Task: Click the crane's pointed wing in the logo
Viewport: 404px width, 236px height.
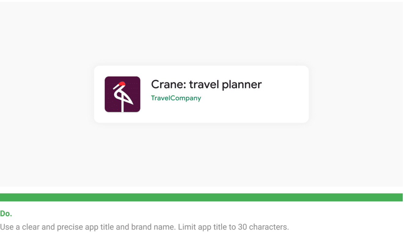Action: 128,99
